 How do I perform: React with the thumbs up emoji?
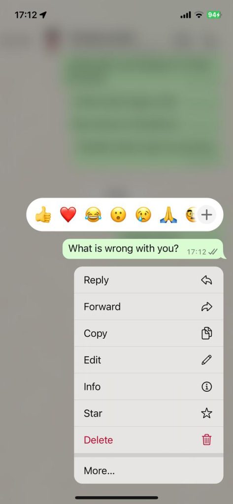pos(43,215)
